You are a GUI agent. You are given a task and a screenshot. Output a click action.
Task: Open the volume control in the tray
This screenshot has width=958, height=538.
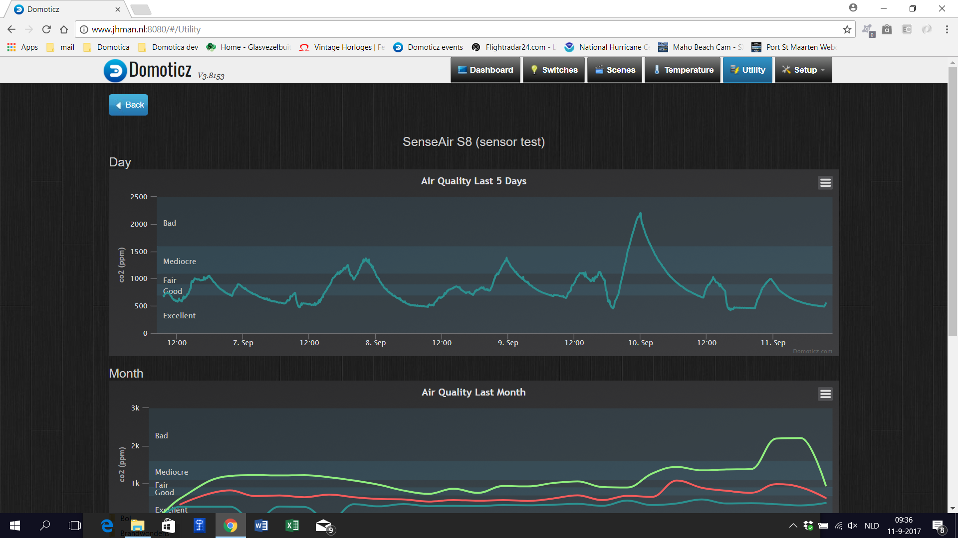(853, 526)
